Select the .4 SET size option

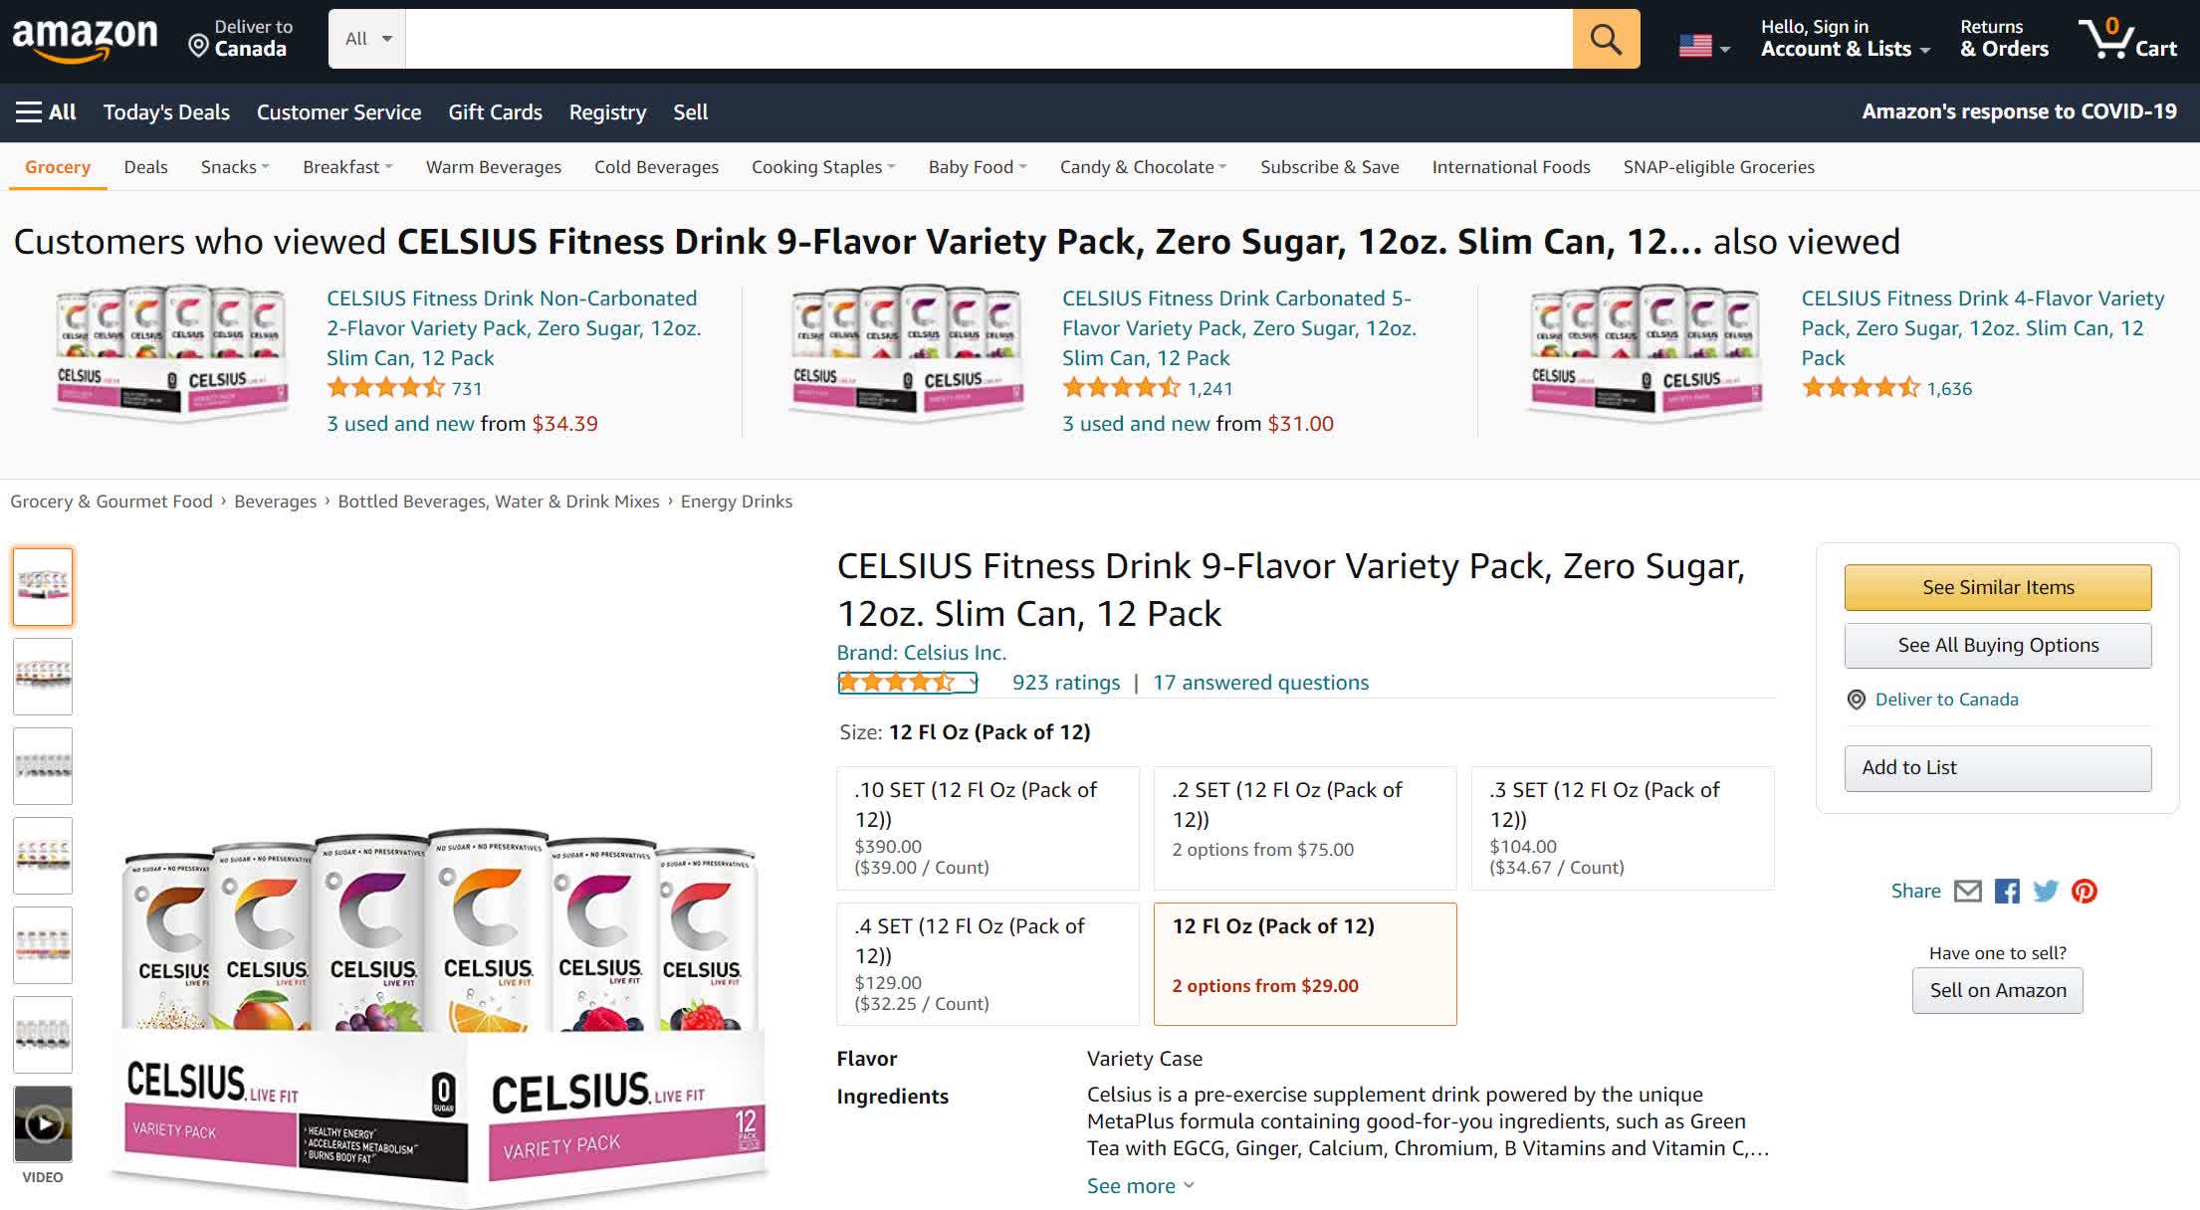[987, 962]
